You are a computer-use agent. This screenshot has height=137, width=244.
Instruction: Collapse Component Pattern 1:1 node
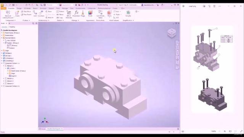tap(2, 63)
